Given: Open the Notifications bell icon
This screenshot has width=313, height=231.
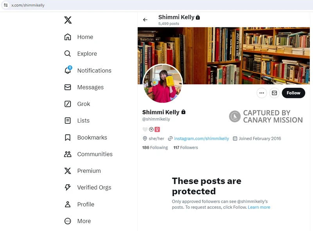Looking at the screenshot, I should pyautogui.click(x=68, y=70).
